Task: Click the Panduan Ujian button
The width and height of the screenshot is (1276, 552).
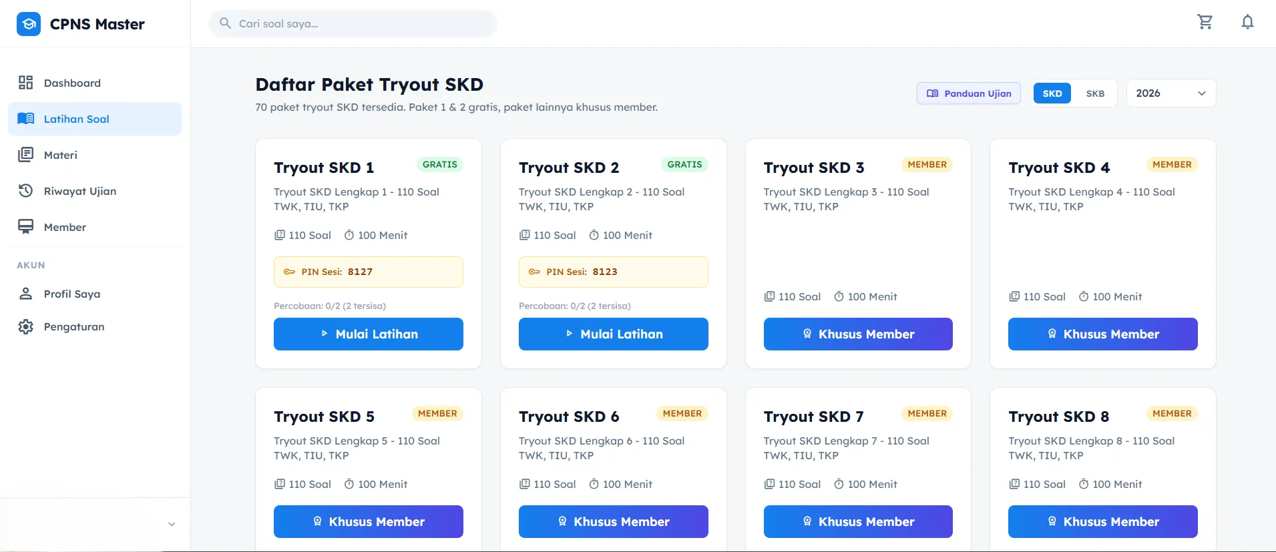Action: coord(969,93)
